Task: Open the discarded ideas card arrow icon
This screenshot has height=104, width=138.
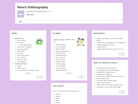Action: (126, 33)
